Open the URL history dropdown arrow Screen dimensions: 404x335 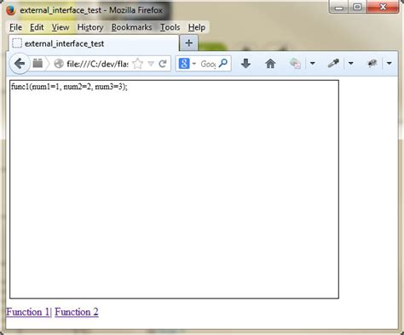pos(151,64)
